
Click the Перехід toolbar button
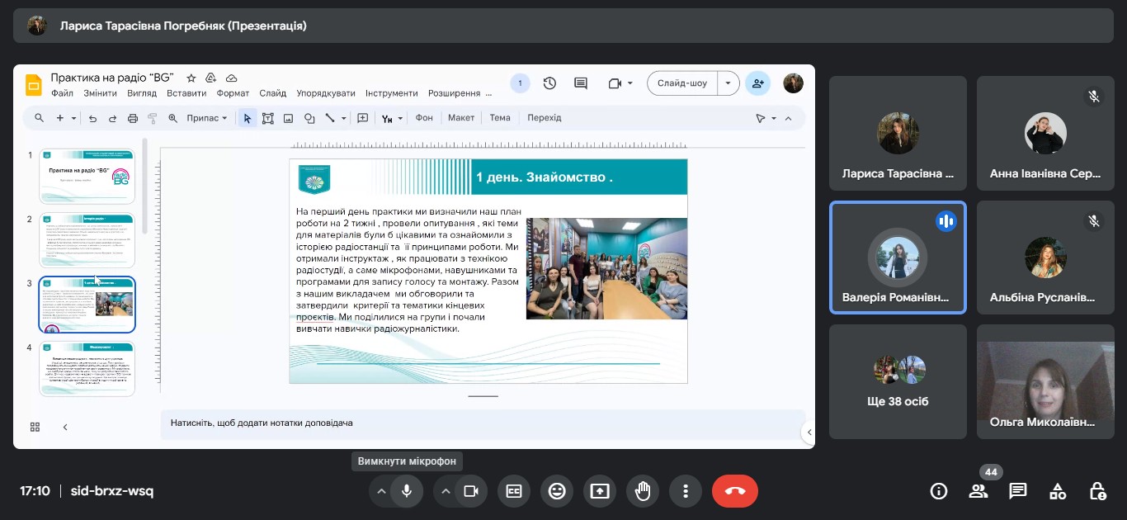545,118
